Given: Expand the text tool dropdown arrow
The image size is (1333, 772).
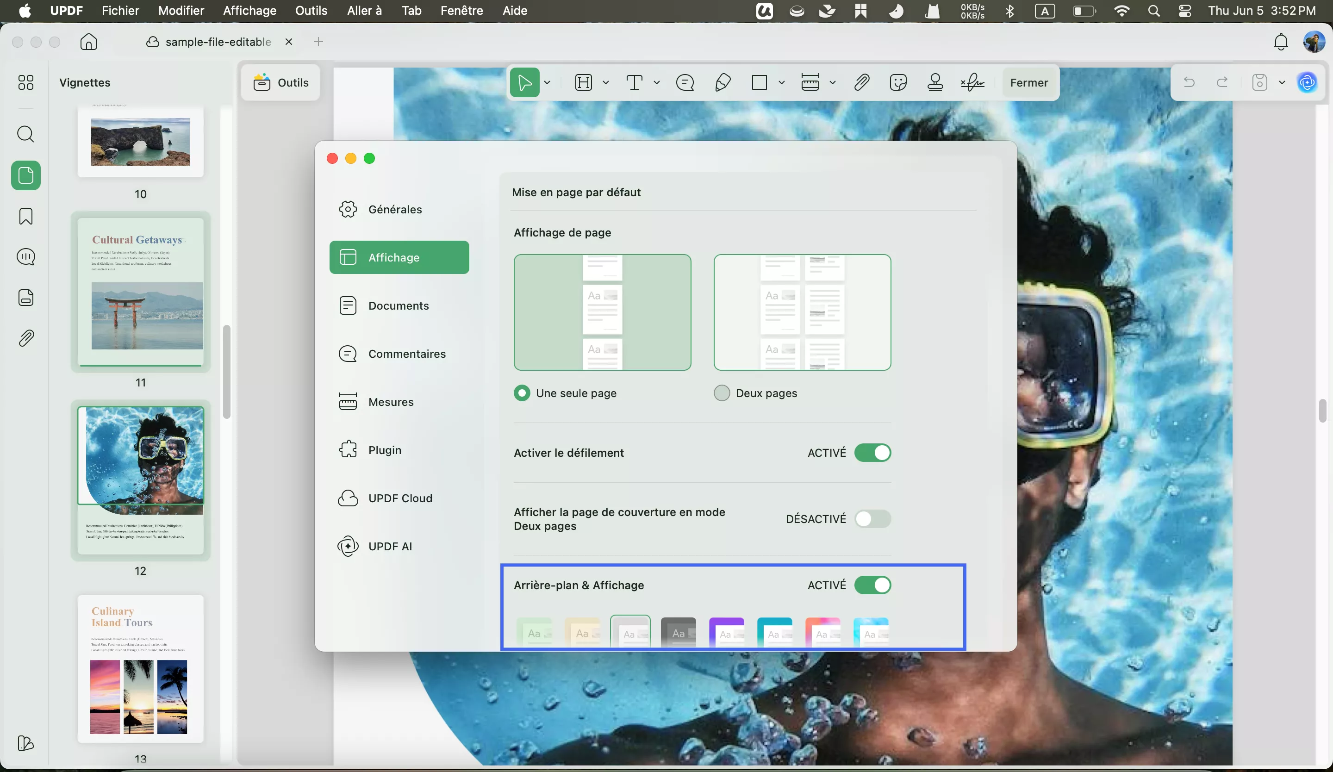Looking at the screenshot, I should click(656, 82).
